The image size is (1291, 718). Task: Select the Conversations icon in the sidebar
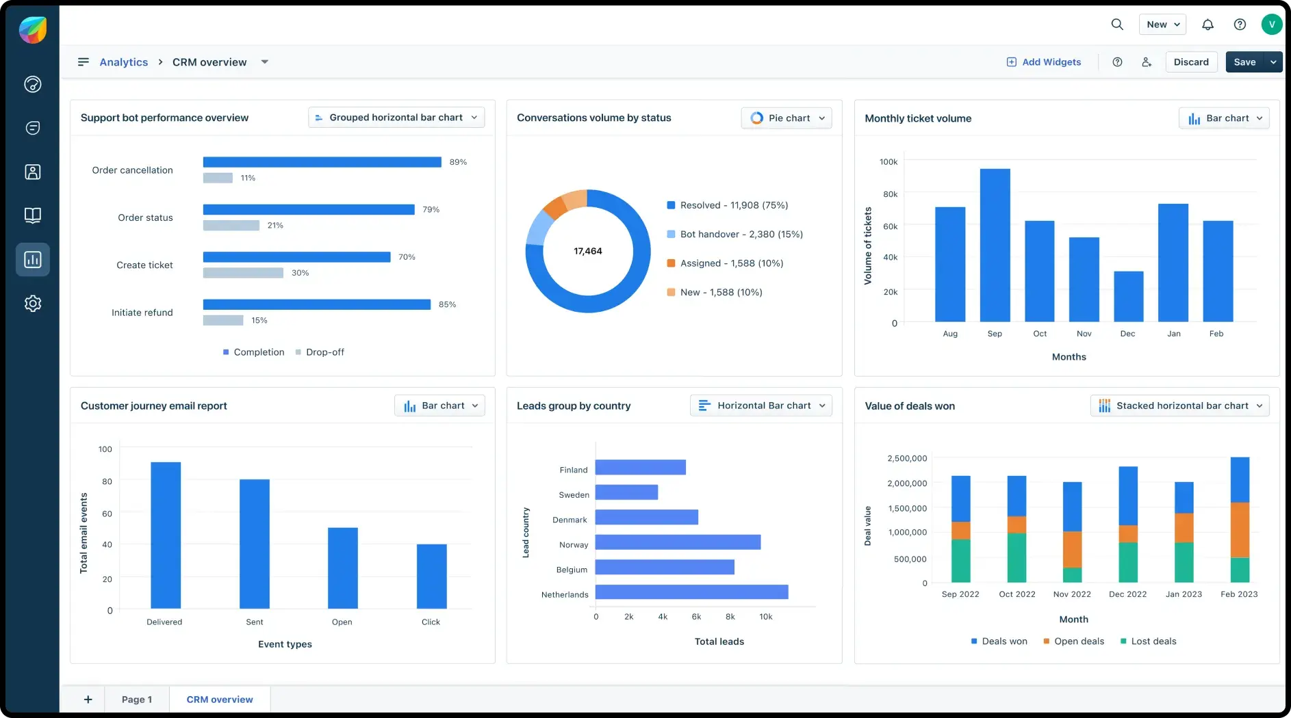coord(32,128)
